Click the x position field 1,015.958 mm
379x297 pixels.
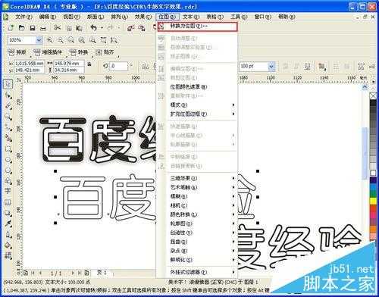click(x=29, y=63)
